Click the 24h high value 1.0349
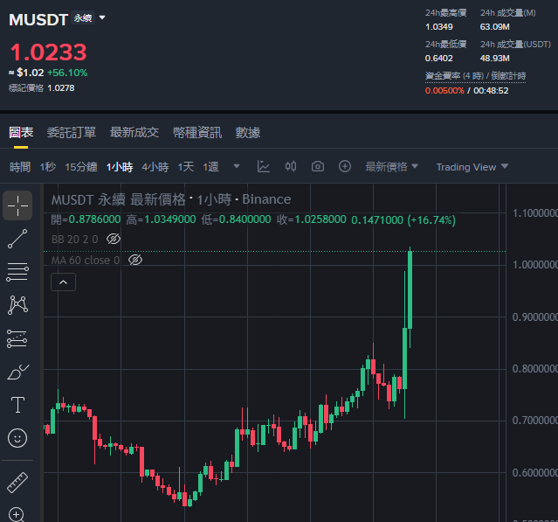558x522 pixels. point(438,27)
